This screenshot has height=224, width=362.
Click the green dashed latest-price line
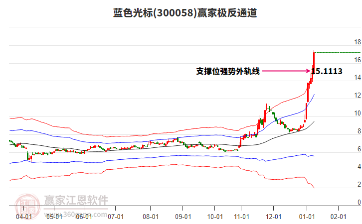tap(338, 53)
